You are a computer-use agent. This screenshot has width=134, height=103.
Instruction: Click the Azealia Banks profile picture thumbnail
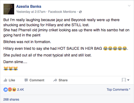pyautogui.click(x=9, y=9)
